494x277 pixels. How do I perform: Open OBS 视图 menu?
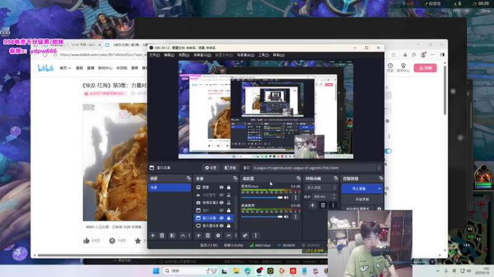click(184, 55)
